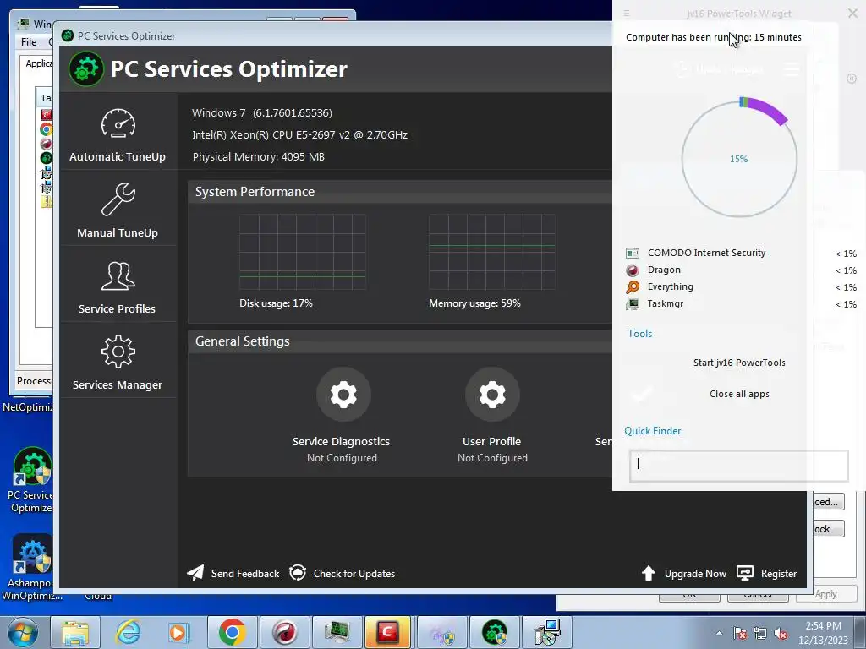Click the Quick Finder heading

click(x=652, y=431)
